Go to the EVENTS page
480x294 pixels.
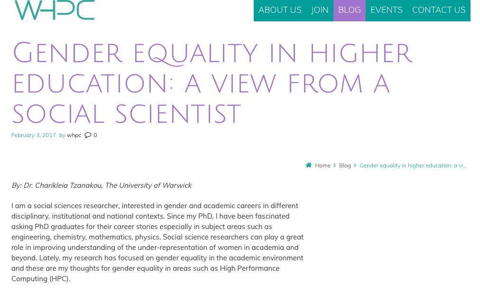387,10
